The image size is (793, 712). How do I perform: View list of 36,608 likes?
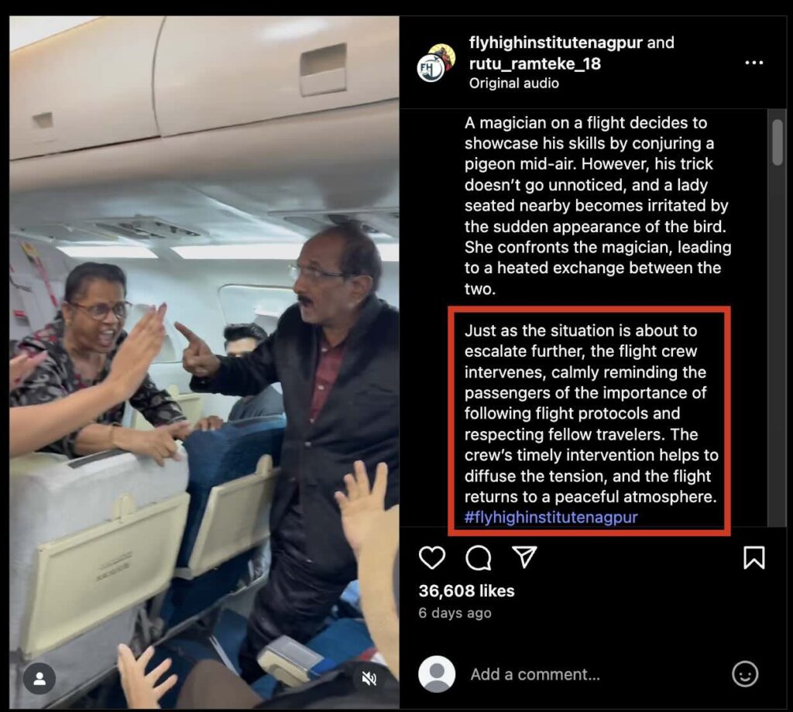point(466,590)
